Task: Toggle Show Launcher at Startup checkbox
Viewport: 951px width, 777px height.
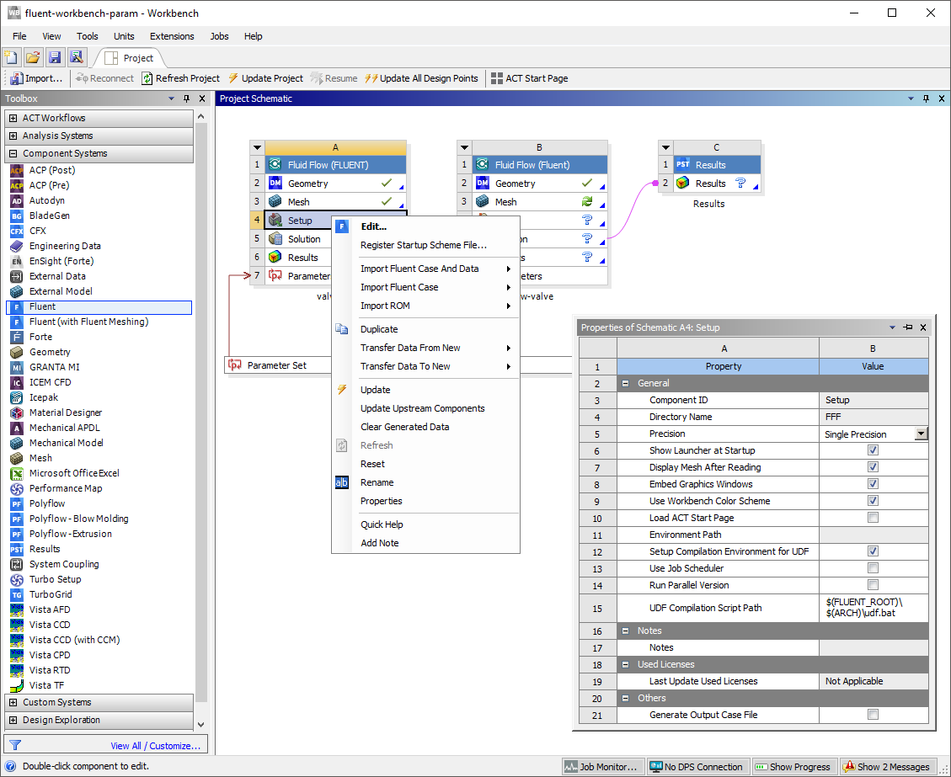Action: (873, 450)
